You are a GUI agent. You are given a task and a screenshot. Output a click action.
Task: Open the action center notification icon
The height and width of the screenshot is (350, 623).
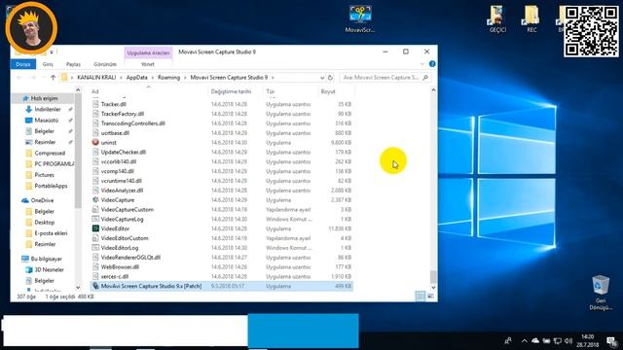pyautogui.click(x=612, y=341)
